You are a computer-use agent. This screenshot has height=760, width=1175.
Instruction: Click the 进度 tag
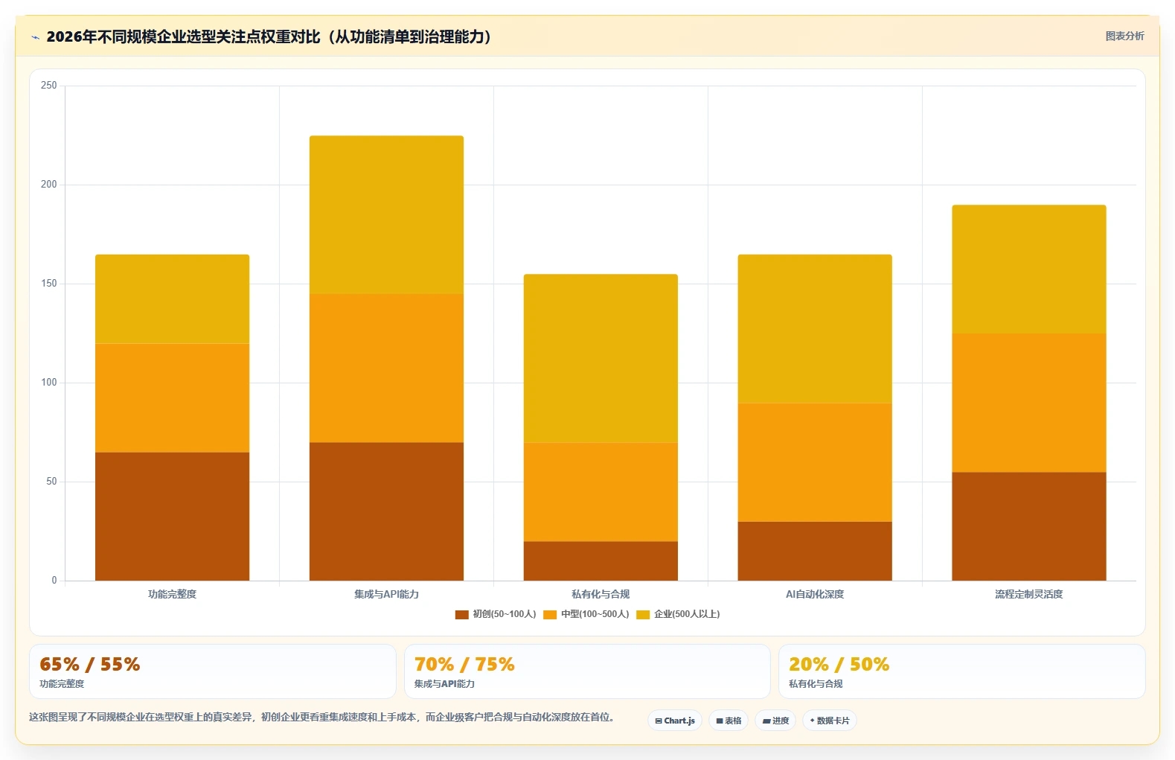[x=775, y=721]
